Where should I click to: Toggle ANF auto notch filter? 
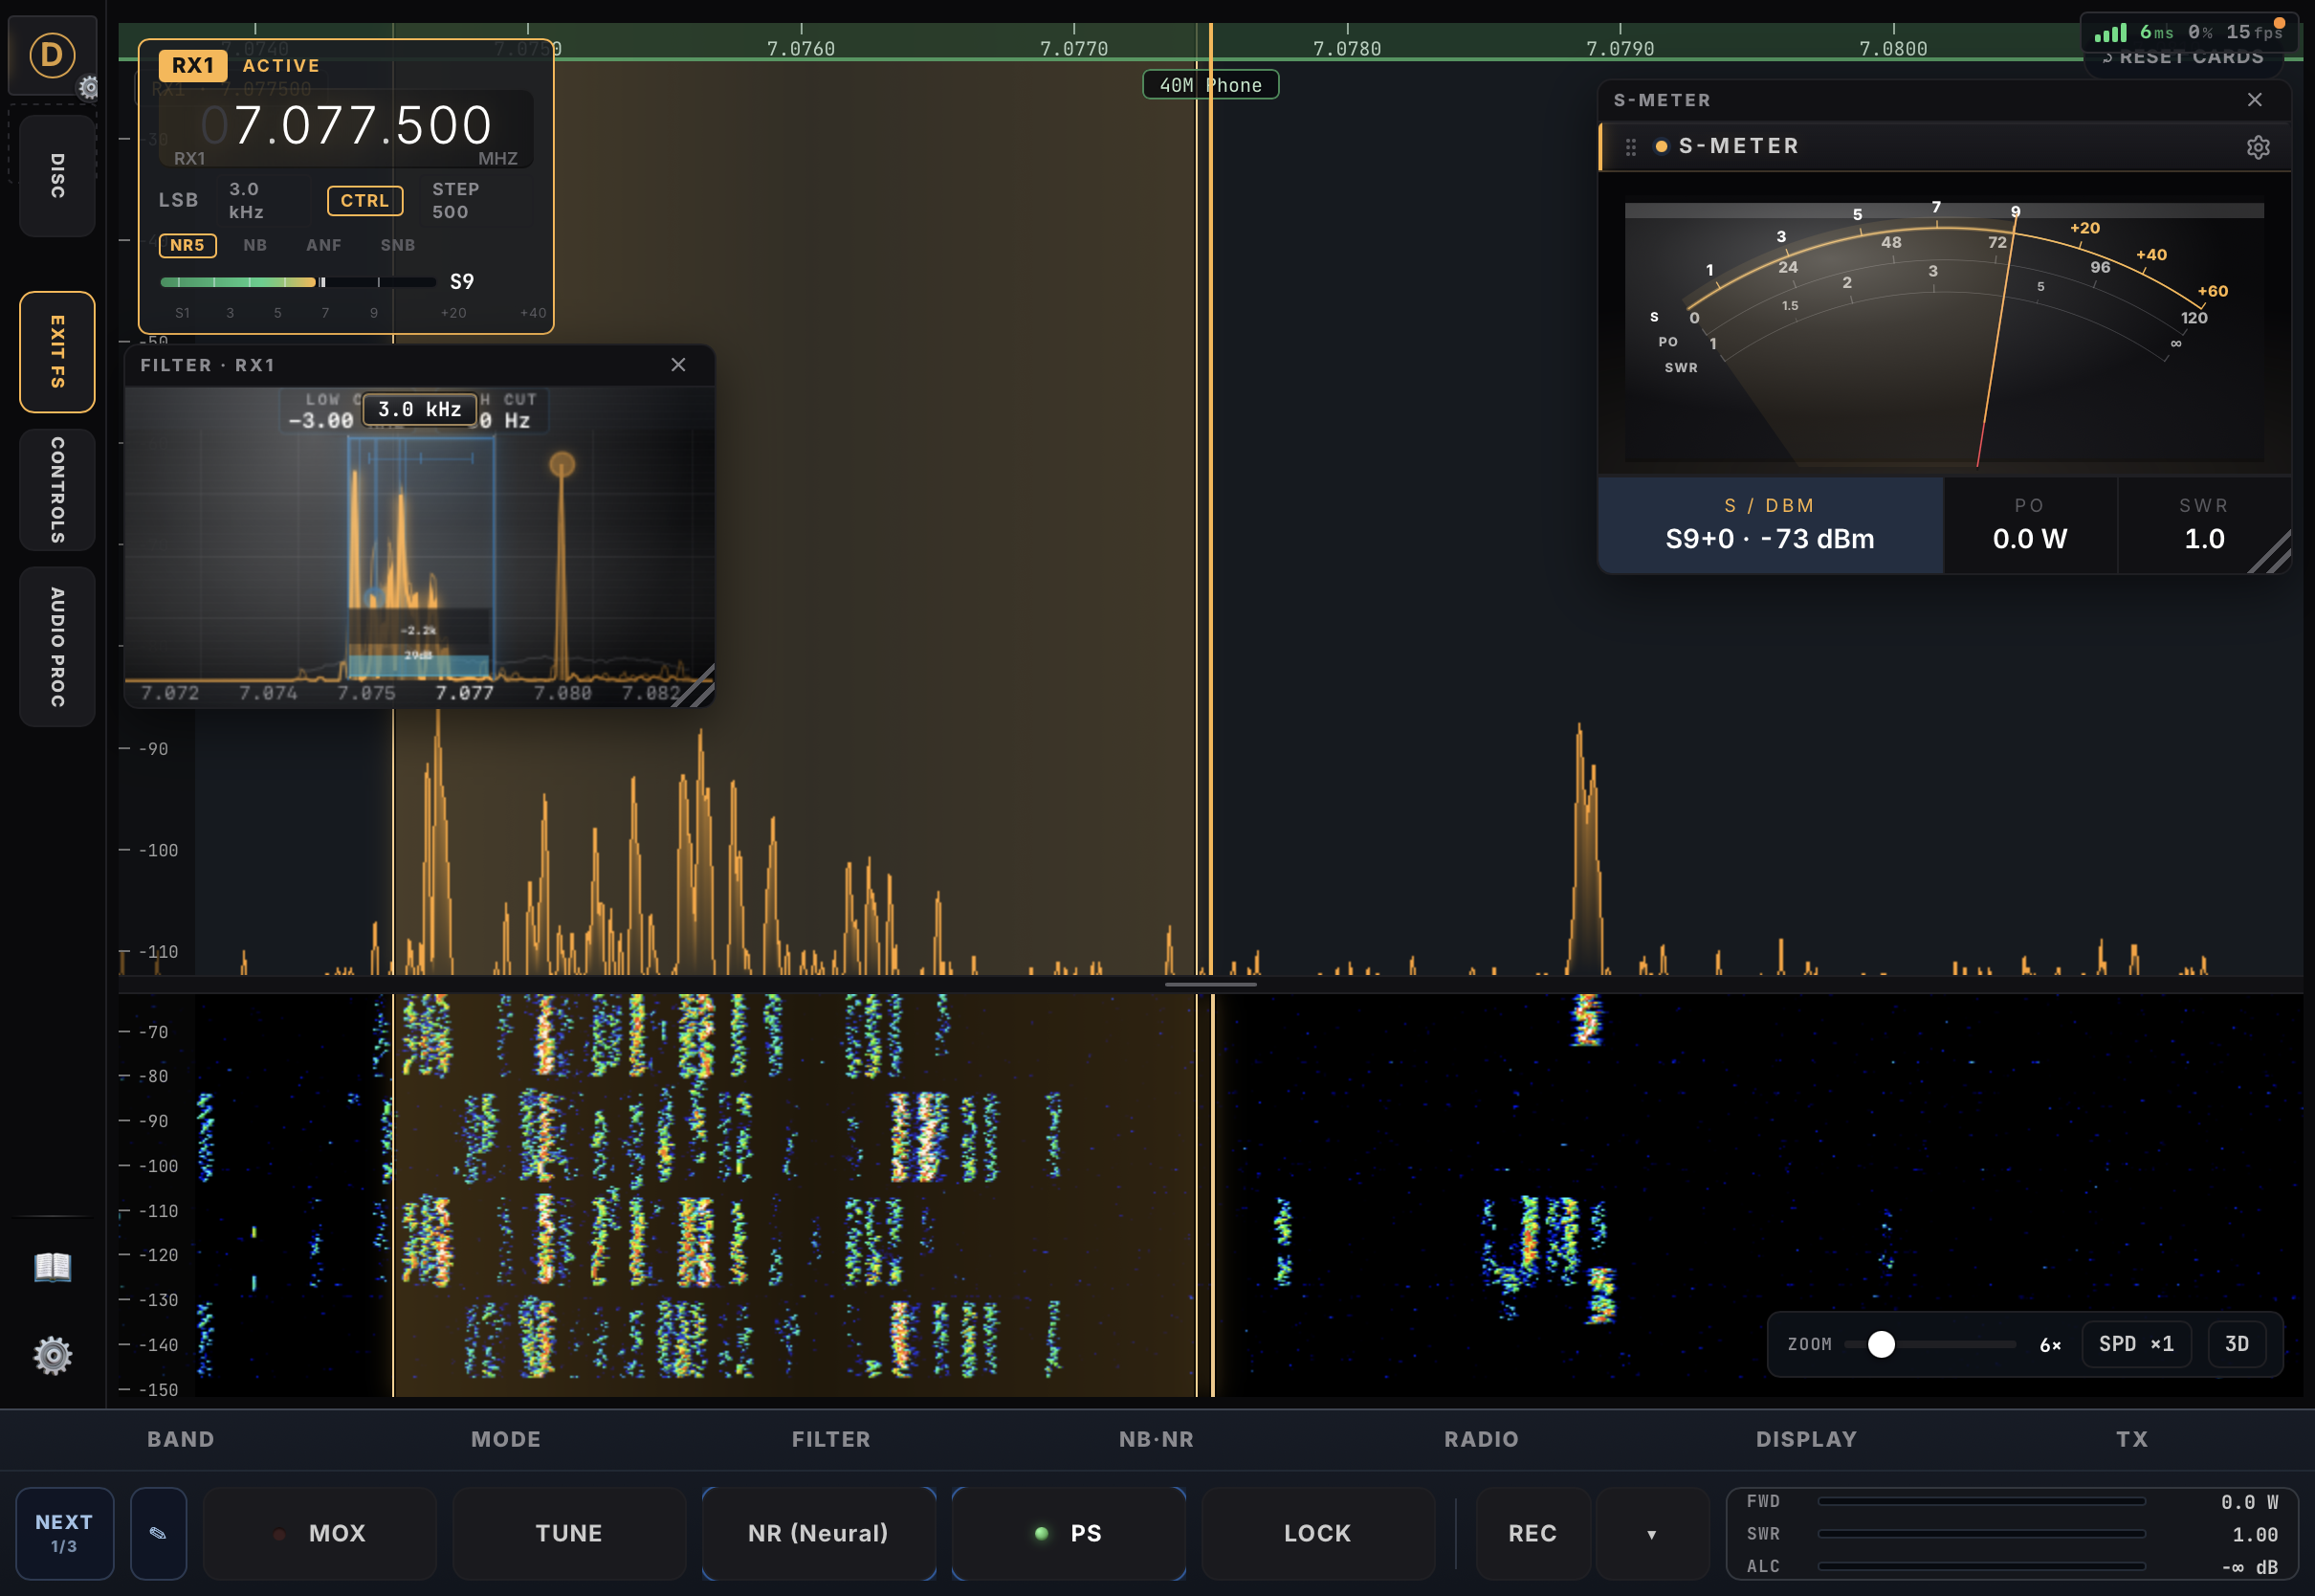tap(324, 245)
